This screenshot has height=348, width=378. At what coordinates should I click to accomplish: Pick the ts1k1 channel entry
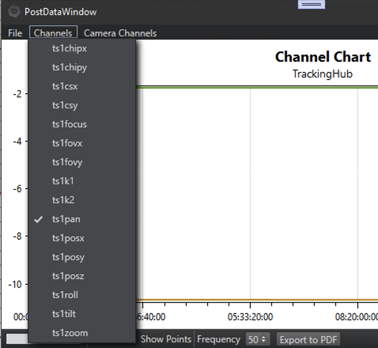[x=63, y=181]
